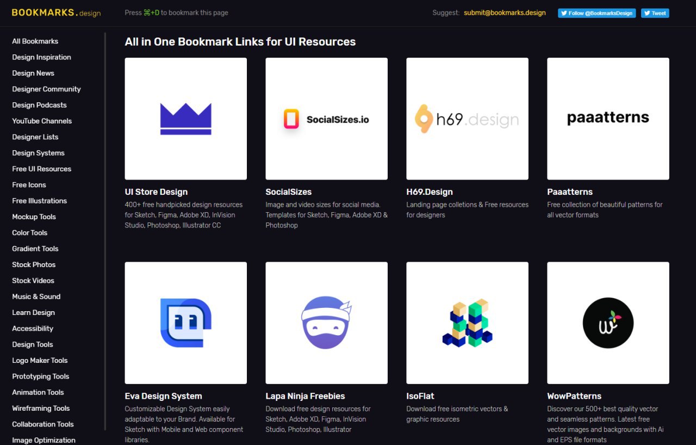
Task: Open the Stock Videos category
Action: [33, 281]
